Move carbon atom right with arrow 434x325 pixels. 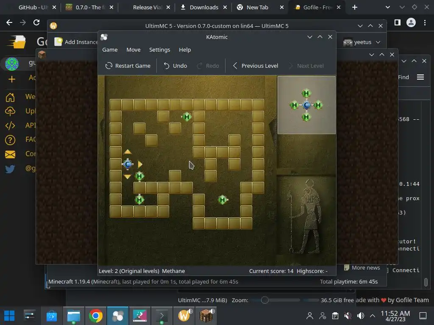(140, 164)
